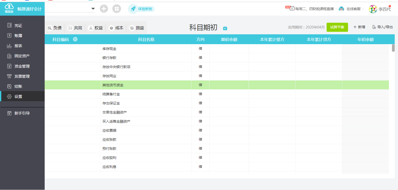The width and height of the screenshot is (398, 190).
Task: Click the 新增 add button
Action: coord(359,27)
